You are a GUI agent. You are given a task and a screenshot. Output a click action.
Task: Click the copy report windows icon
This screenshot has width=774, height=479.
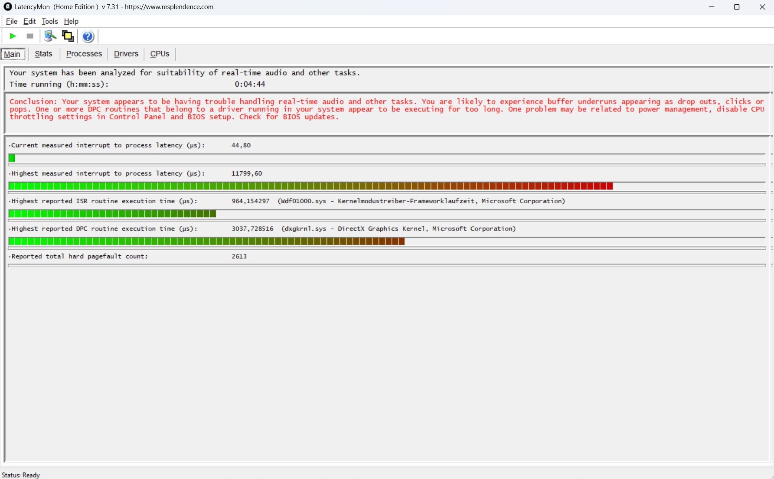(x=68, y=36)
